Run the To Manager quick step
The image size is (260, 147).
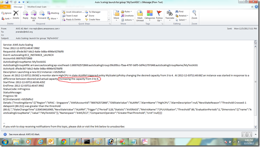93,12
